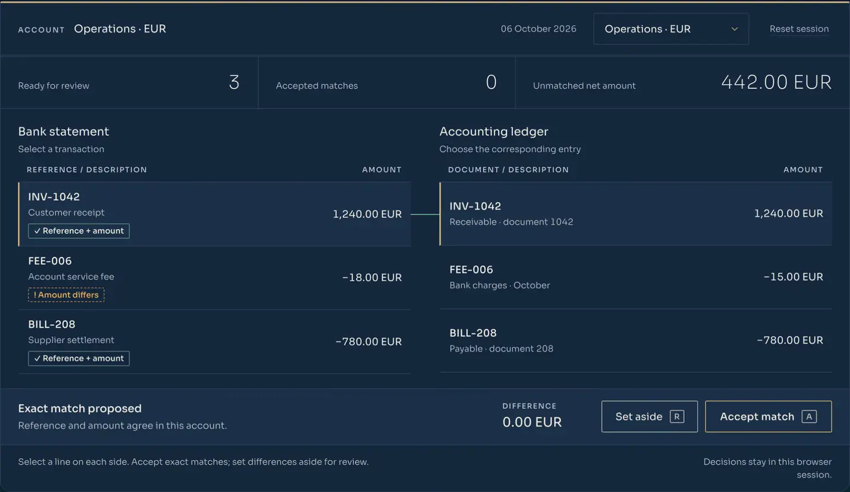Click the 06 October 2026 date
850x492 pixels.
[538, 29]
